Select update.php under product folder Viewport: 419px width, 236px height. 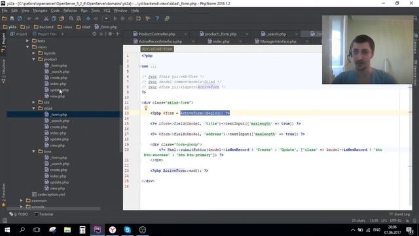tap(56, 90)
